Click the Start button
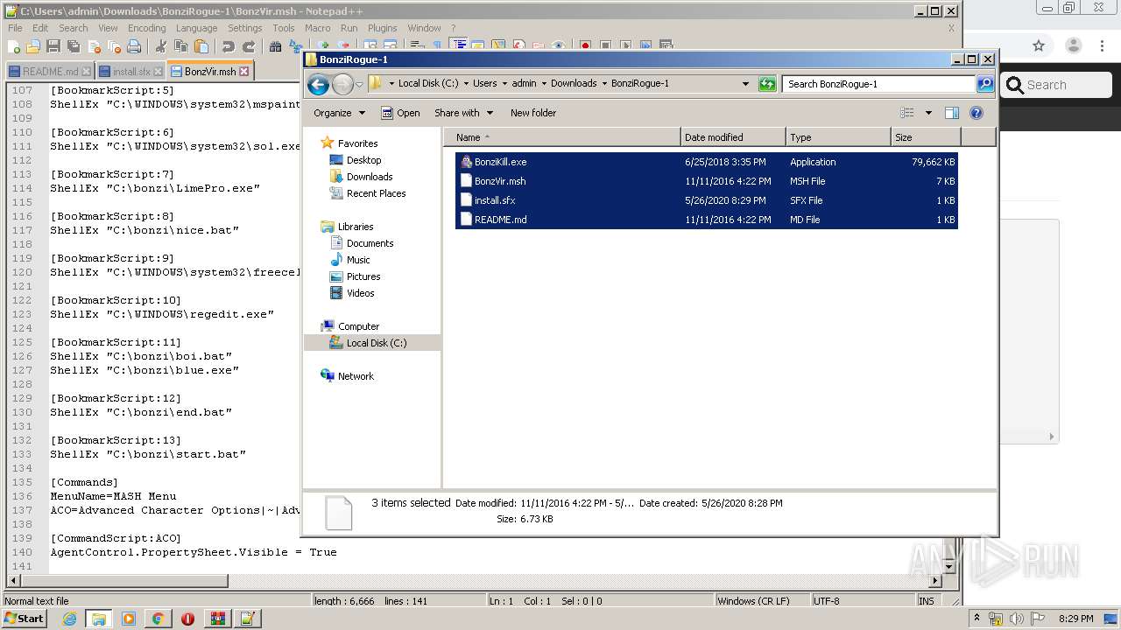 click(25, 619)
